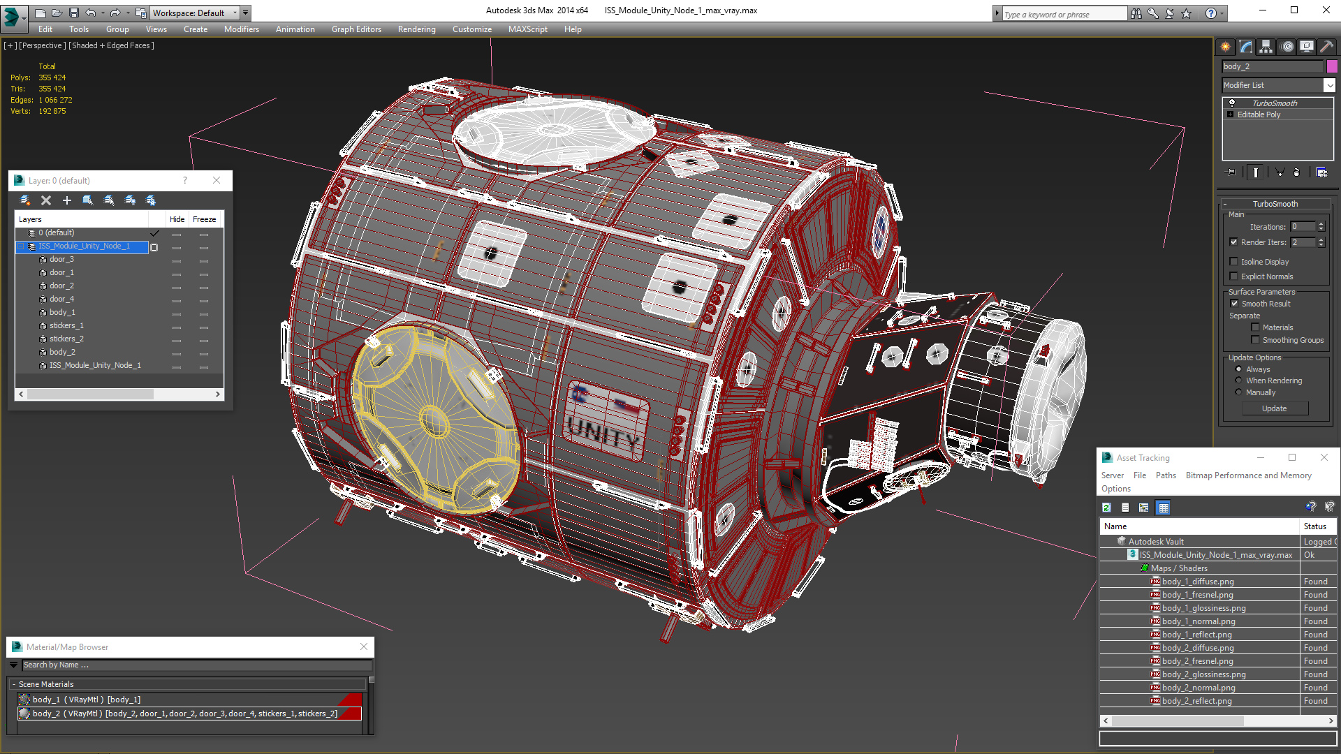Expand the Editable Poly stack entry
The height and width of the screenshot is (754, 1341).
[x=1231, y=114]
